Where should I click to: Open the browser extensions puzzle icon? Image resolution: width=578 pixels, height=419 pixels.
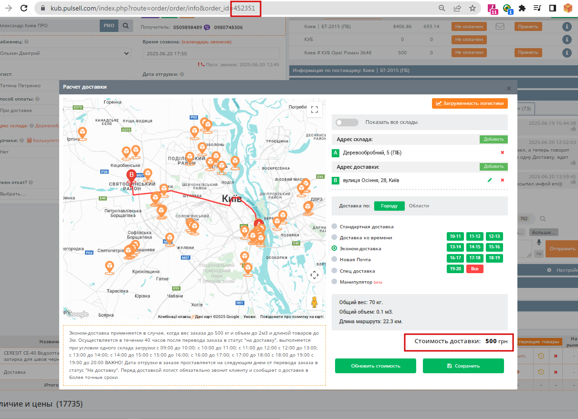(x=522, y=8)
